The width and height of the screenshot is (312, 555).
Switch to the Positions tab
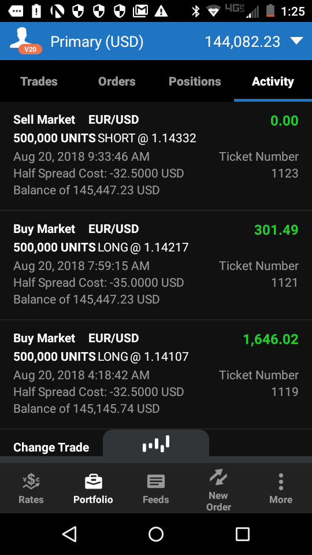click(195, 82)
